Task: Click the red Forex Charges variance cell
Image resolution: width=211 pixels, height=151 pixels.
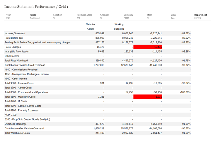Action: 148,47
